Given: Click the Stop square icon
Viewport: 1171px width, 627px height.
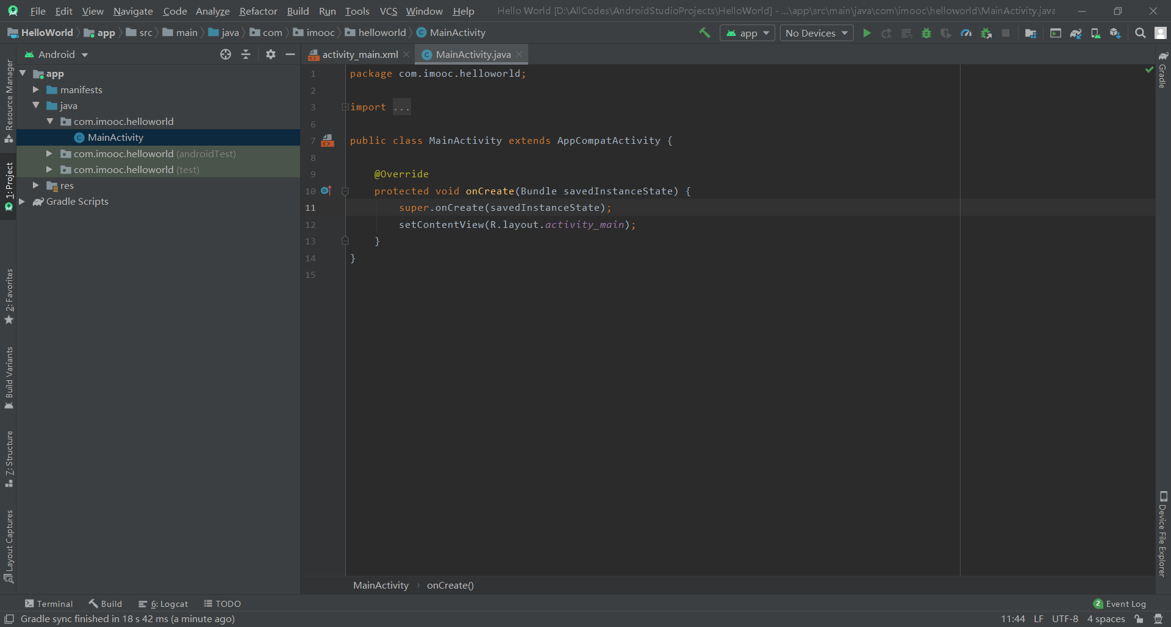Looking at the screenshot, I should [1006, 33].
